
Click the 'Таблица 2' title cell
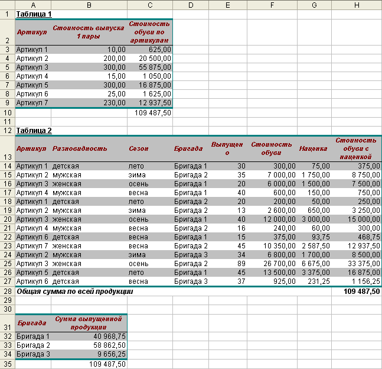tap(34, 131)
